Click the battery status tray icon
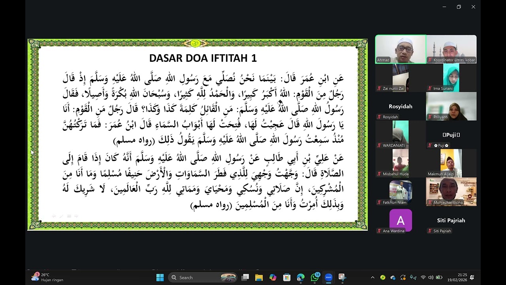The image size is (506, 285). (x=439, y=277)
